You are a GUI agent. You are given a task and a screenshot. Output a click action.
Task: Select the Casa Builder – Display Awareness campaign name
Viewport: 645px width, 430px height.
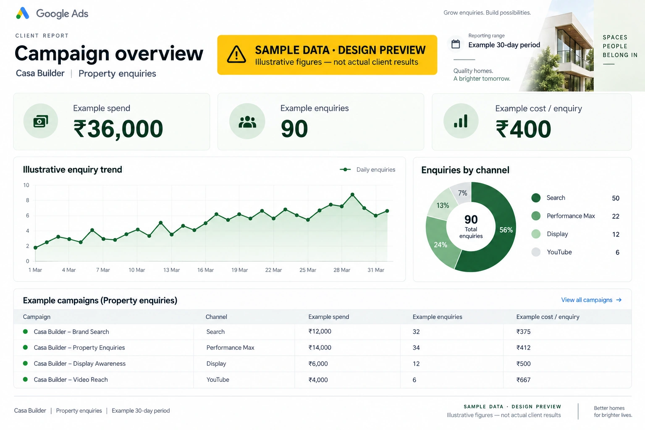click(x=80, y=364)
